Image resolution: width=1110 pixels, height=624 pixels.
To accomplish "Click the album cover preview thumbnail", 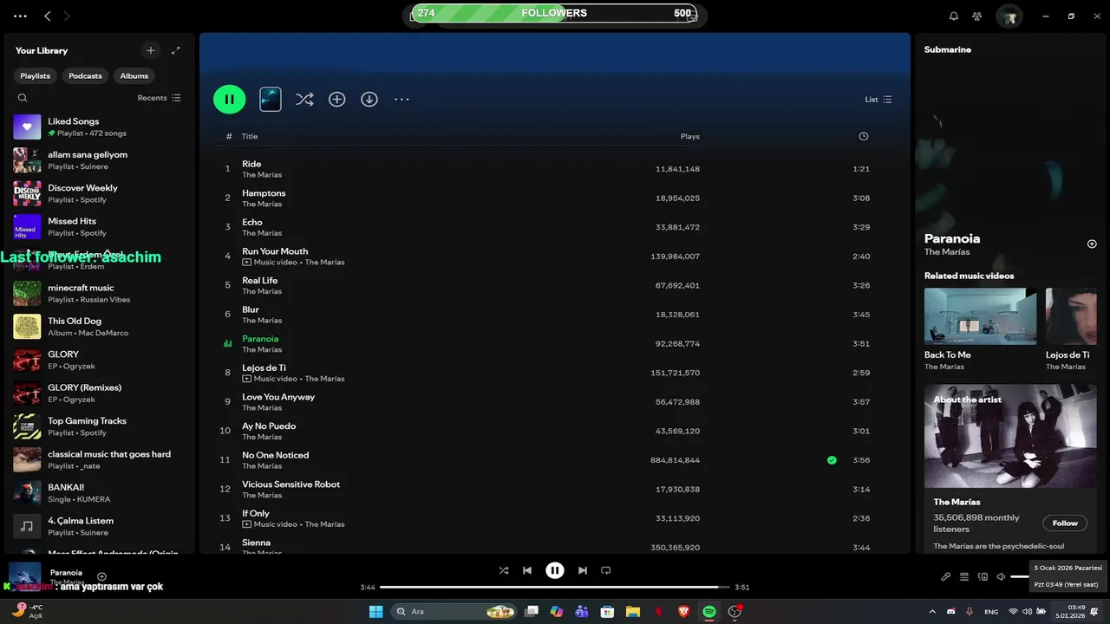I will click(x=271, y=99).
